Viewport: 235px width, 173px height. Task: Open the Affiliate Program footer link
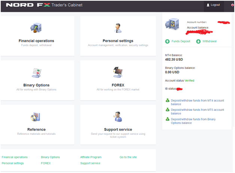91,157
